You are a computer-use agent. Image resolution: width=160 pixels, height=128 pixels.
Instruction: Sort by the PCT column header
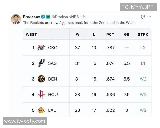pos(110,34)
